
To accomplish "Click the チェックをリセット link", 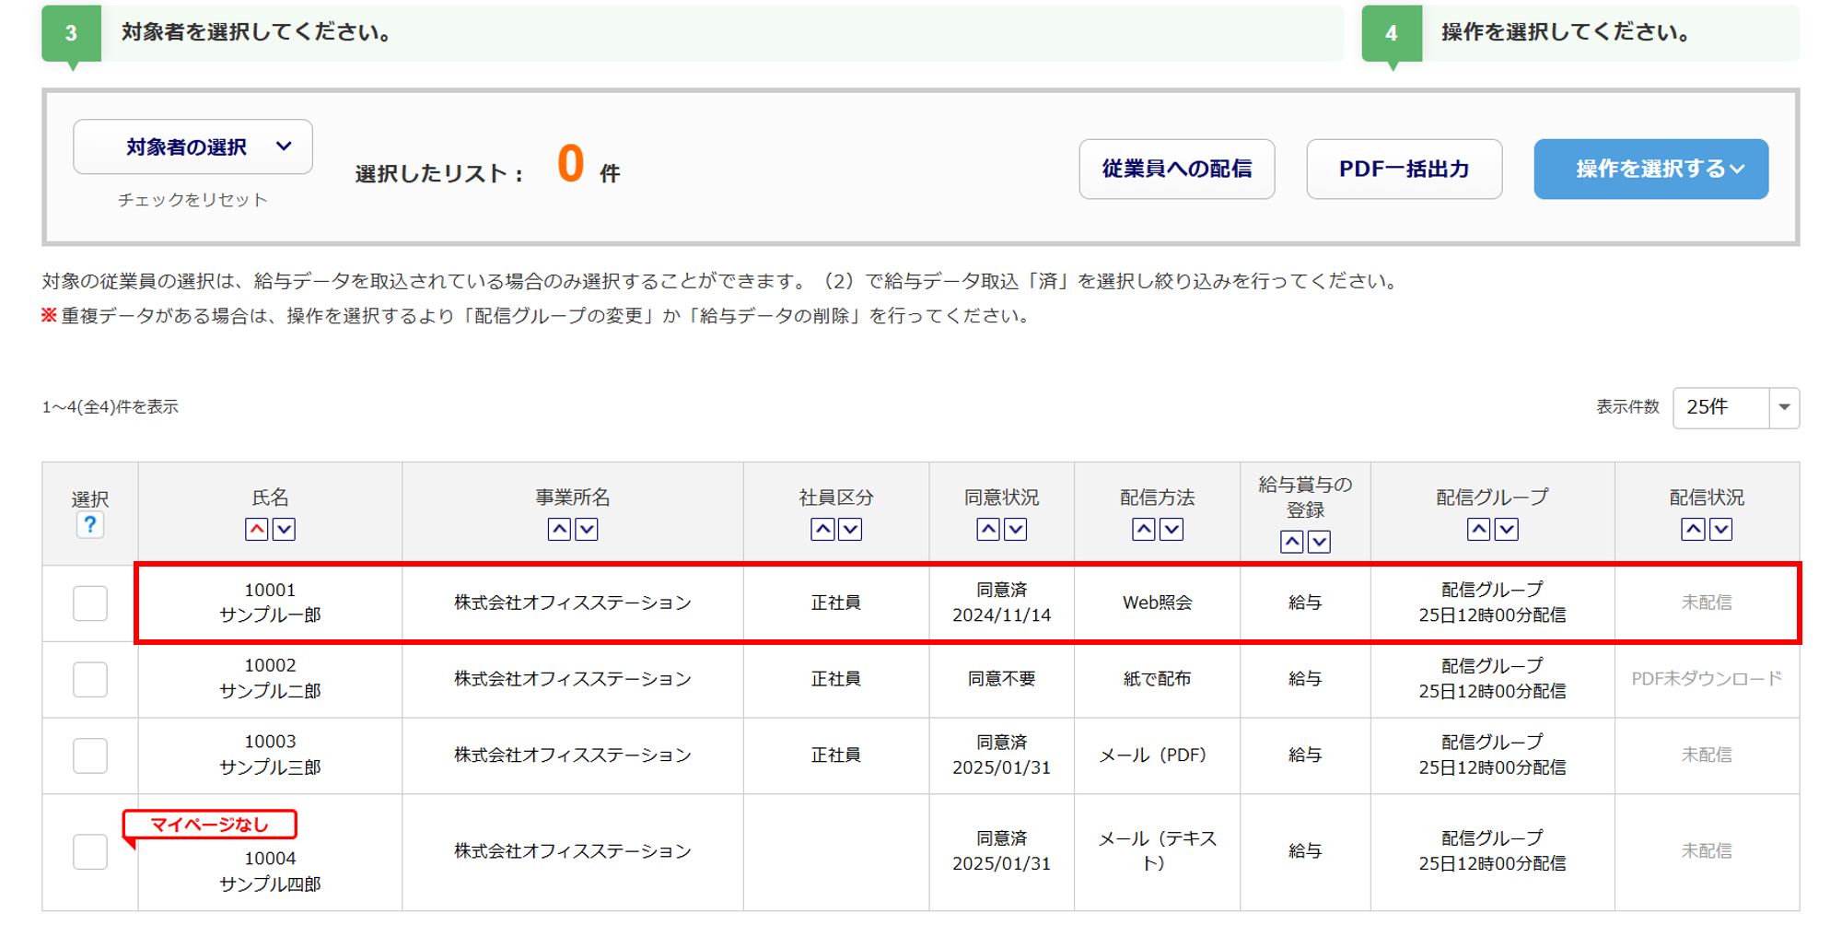I will 192,200.
